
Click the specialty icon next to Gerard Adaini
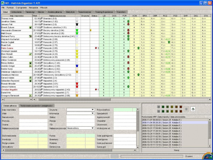pyautogui.click(x=30, y=78)
